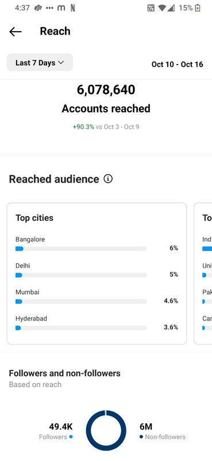Tap the Mumbai 4.6% percentage
The width and height of the screenshot is (212, 461).
pyautogui.click(x=171, y=301)
